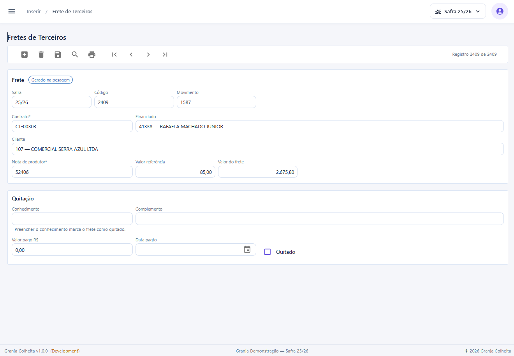
Task: Click the 'Quitação' section heading
Action: [x=23, y=198]
